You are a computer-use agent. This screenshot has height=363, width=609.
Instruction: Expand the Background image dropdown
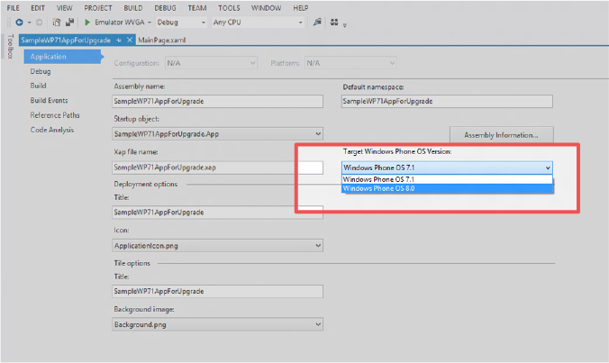tap(318, 324)
